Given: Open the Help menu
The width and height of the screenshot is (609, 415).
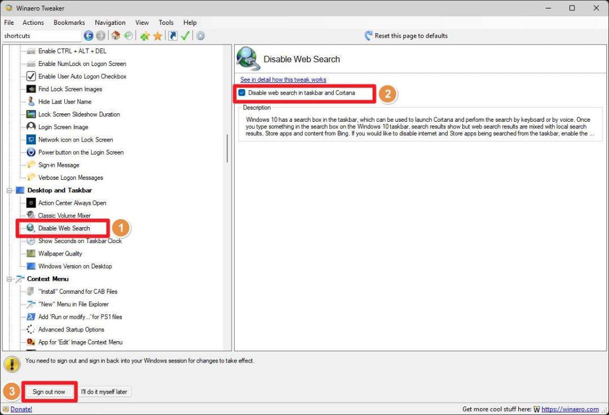Looking at the screenshot, I should [x=190, y=23].
